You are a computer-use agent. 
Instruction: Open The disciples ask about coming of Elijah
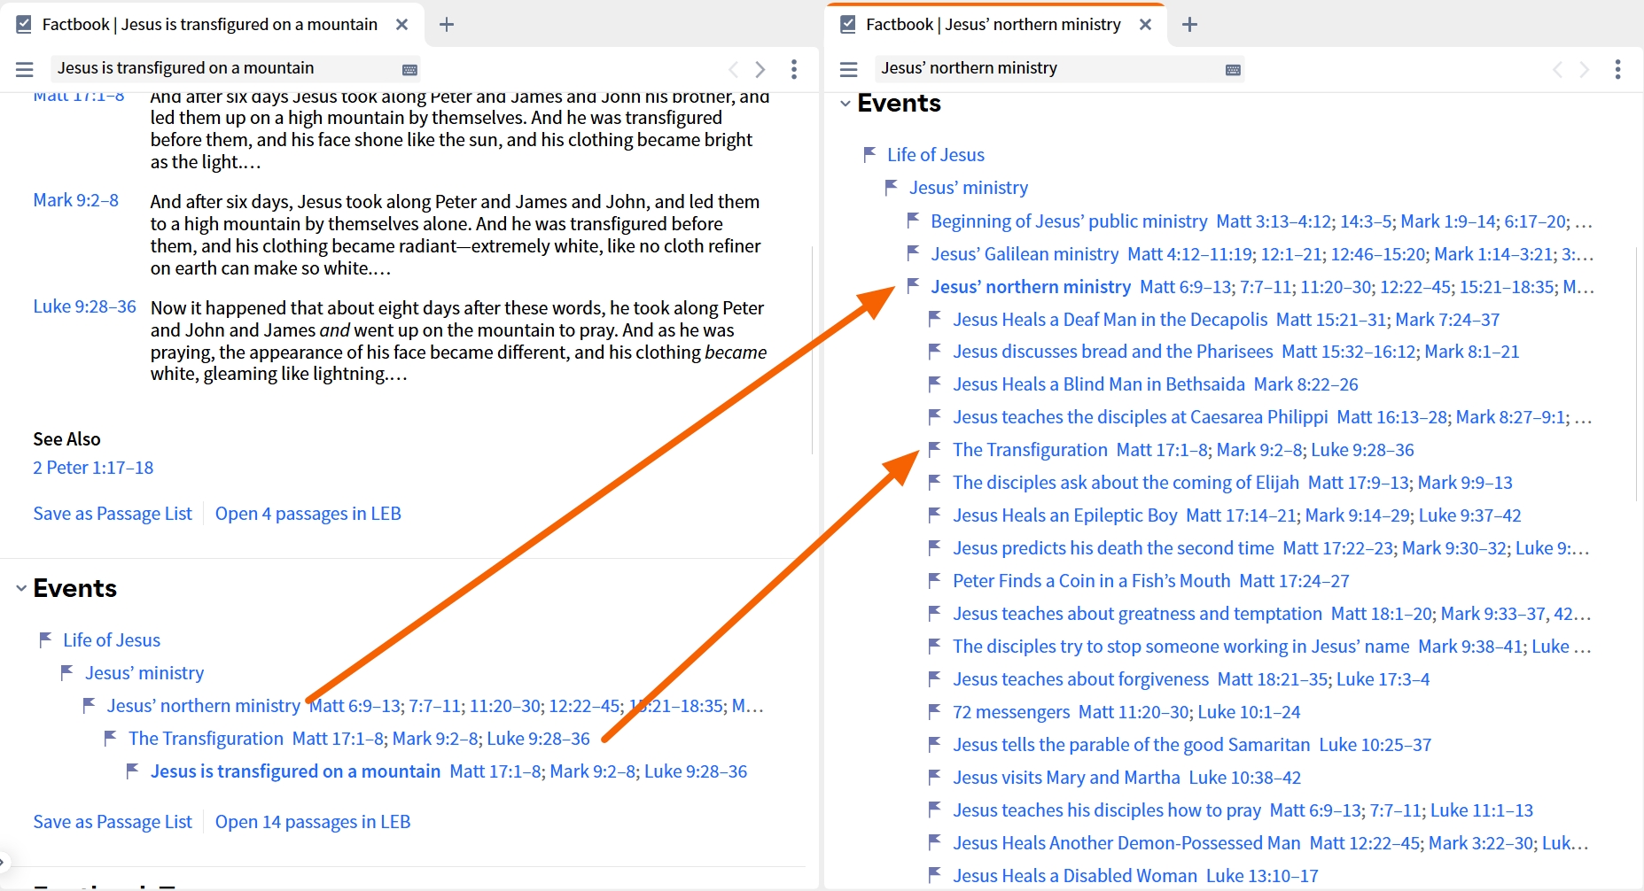pyautogui.click(x=1126, y=483)
